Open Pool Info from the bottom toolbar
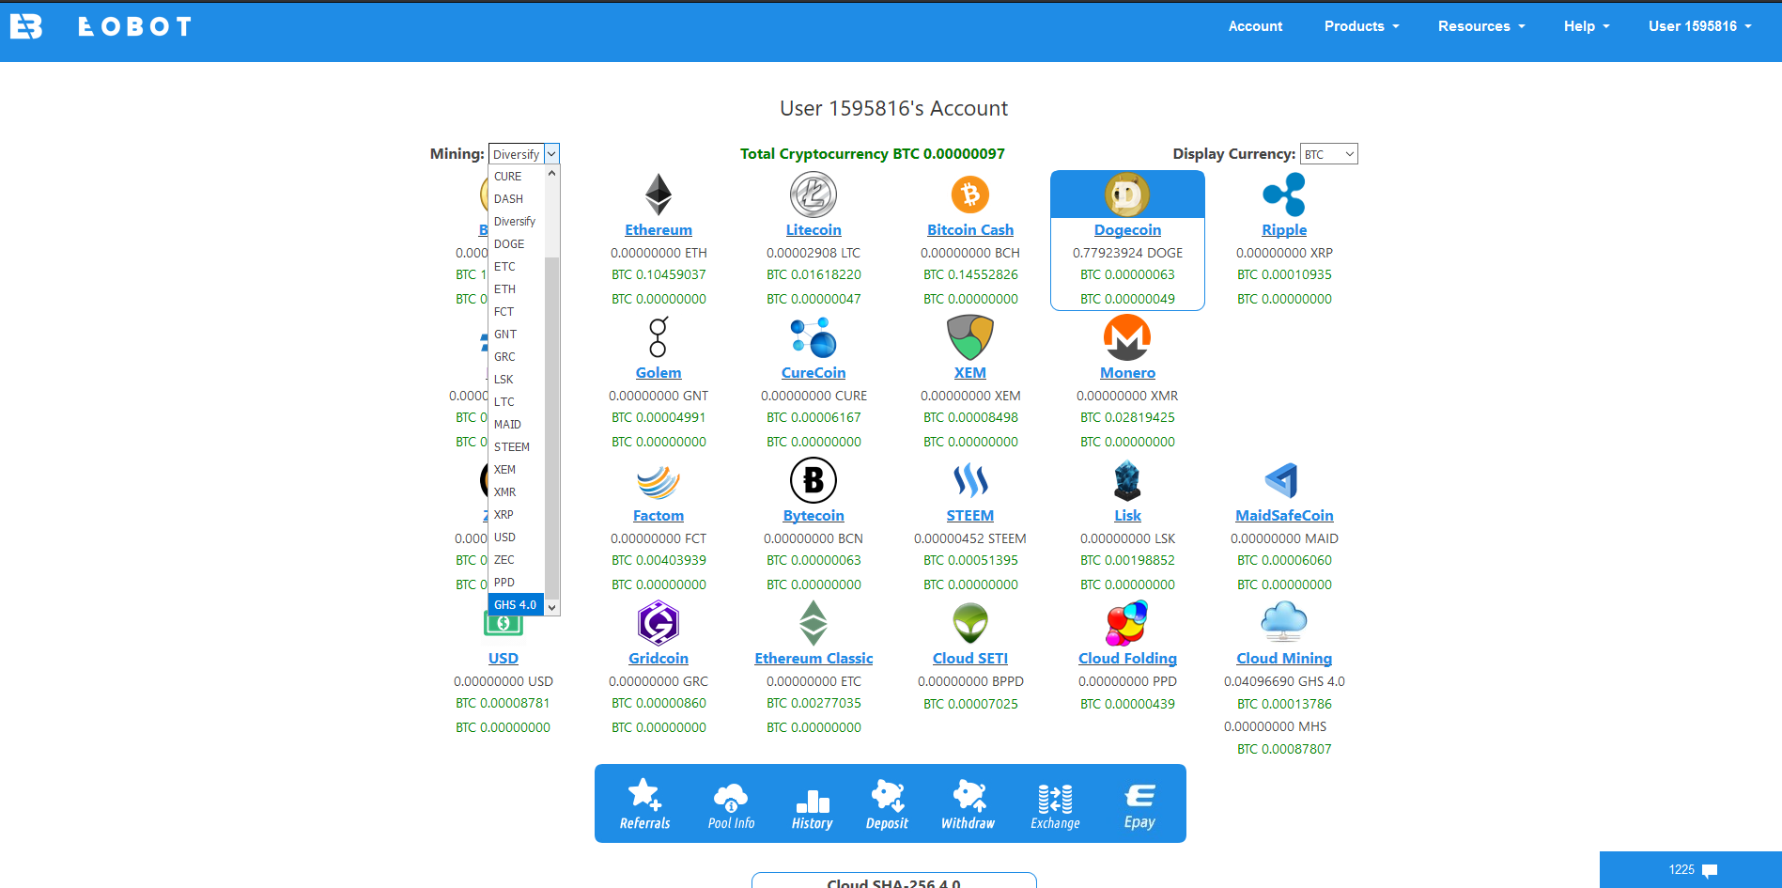 [x=731, y=804]
